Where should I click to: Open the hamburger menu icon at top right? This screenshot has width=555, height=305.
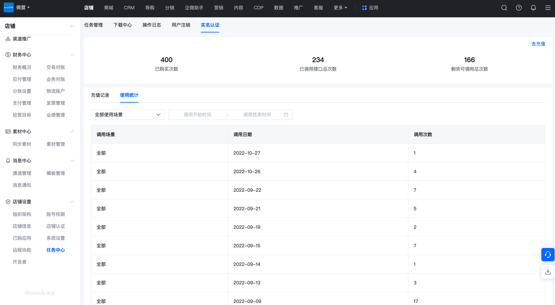click(x=548, y=8)
